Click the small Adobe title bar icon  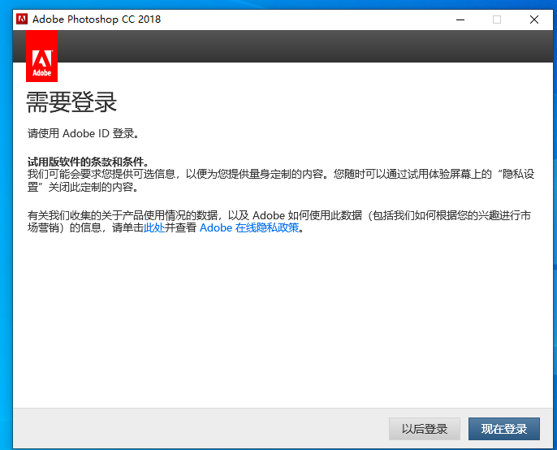coord(22,19)
